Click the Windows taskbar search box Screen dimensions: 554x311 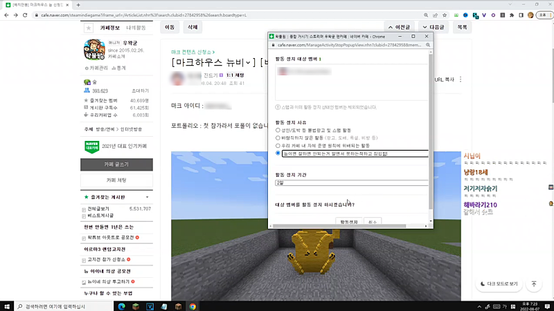point(64,306)
